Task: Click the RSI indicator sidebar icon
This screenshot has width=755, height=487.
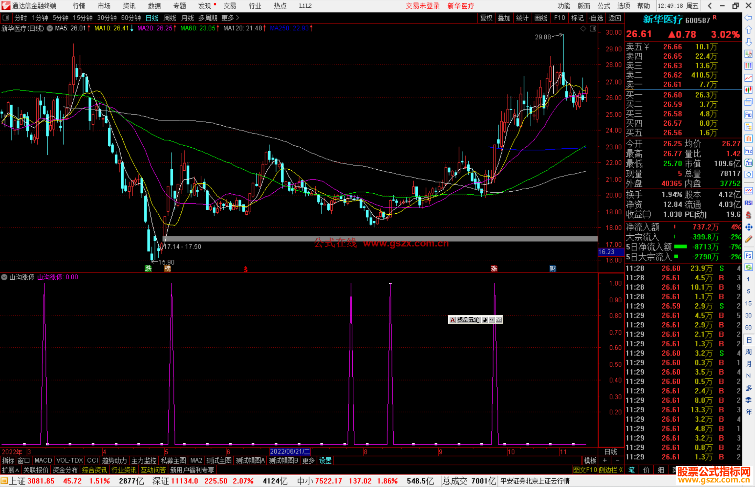Action: 748,203
